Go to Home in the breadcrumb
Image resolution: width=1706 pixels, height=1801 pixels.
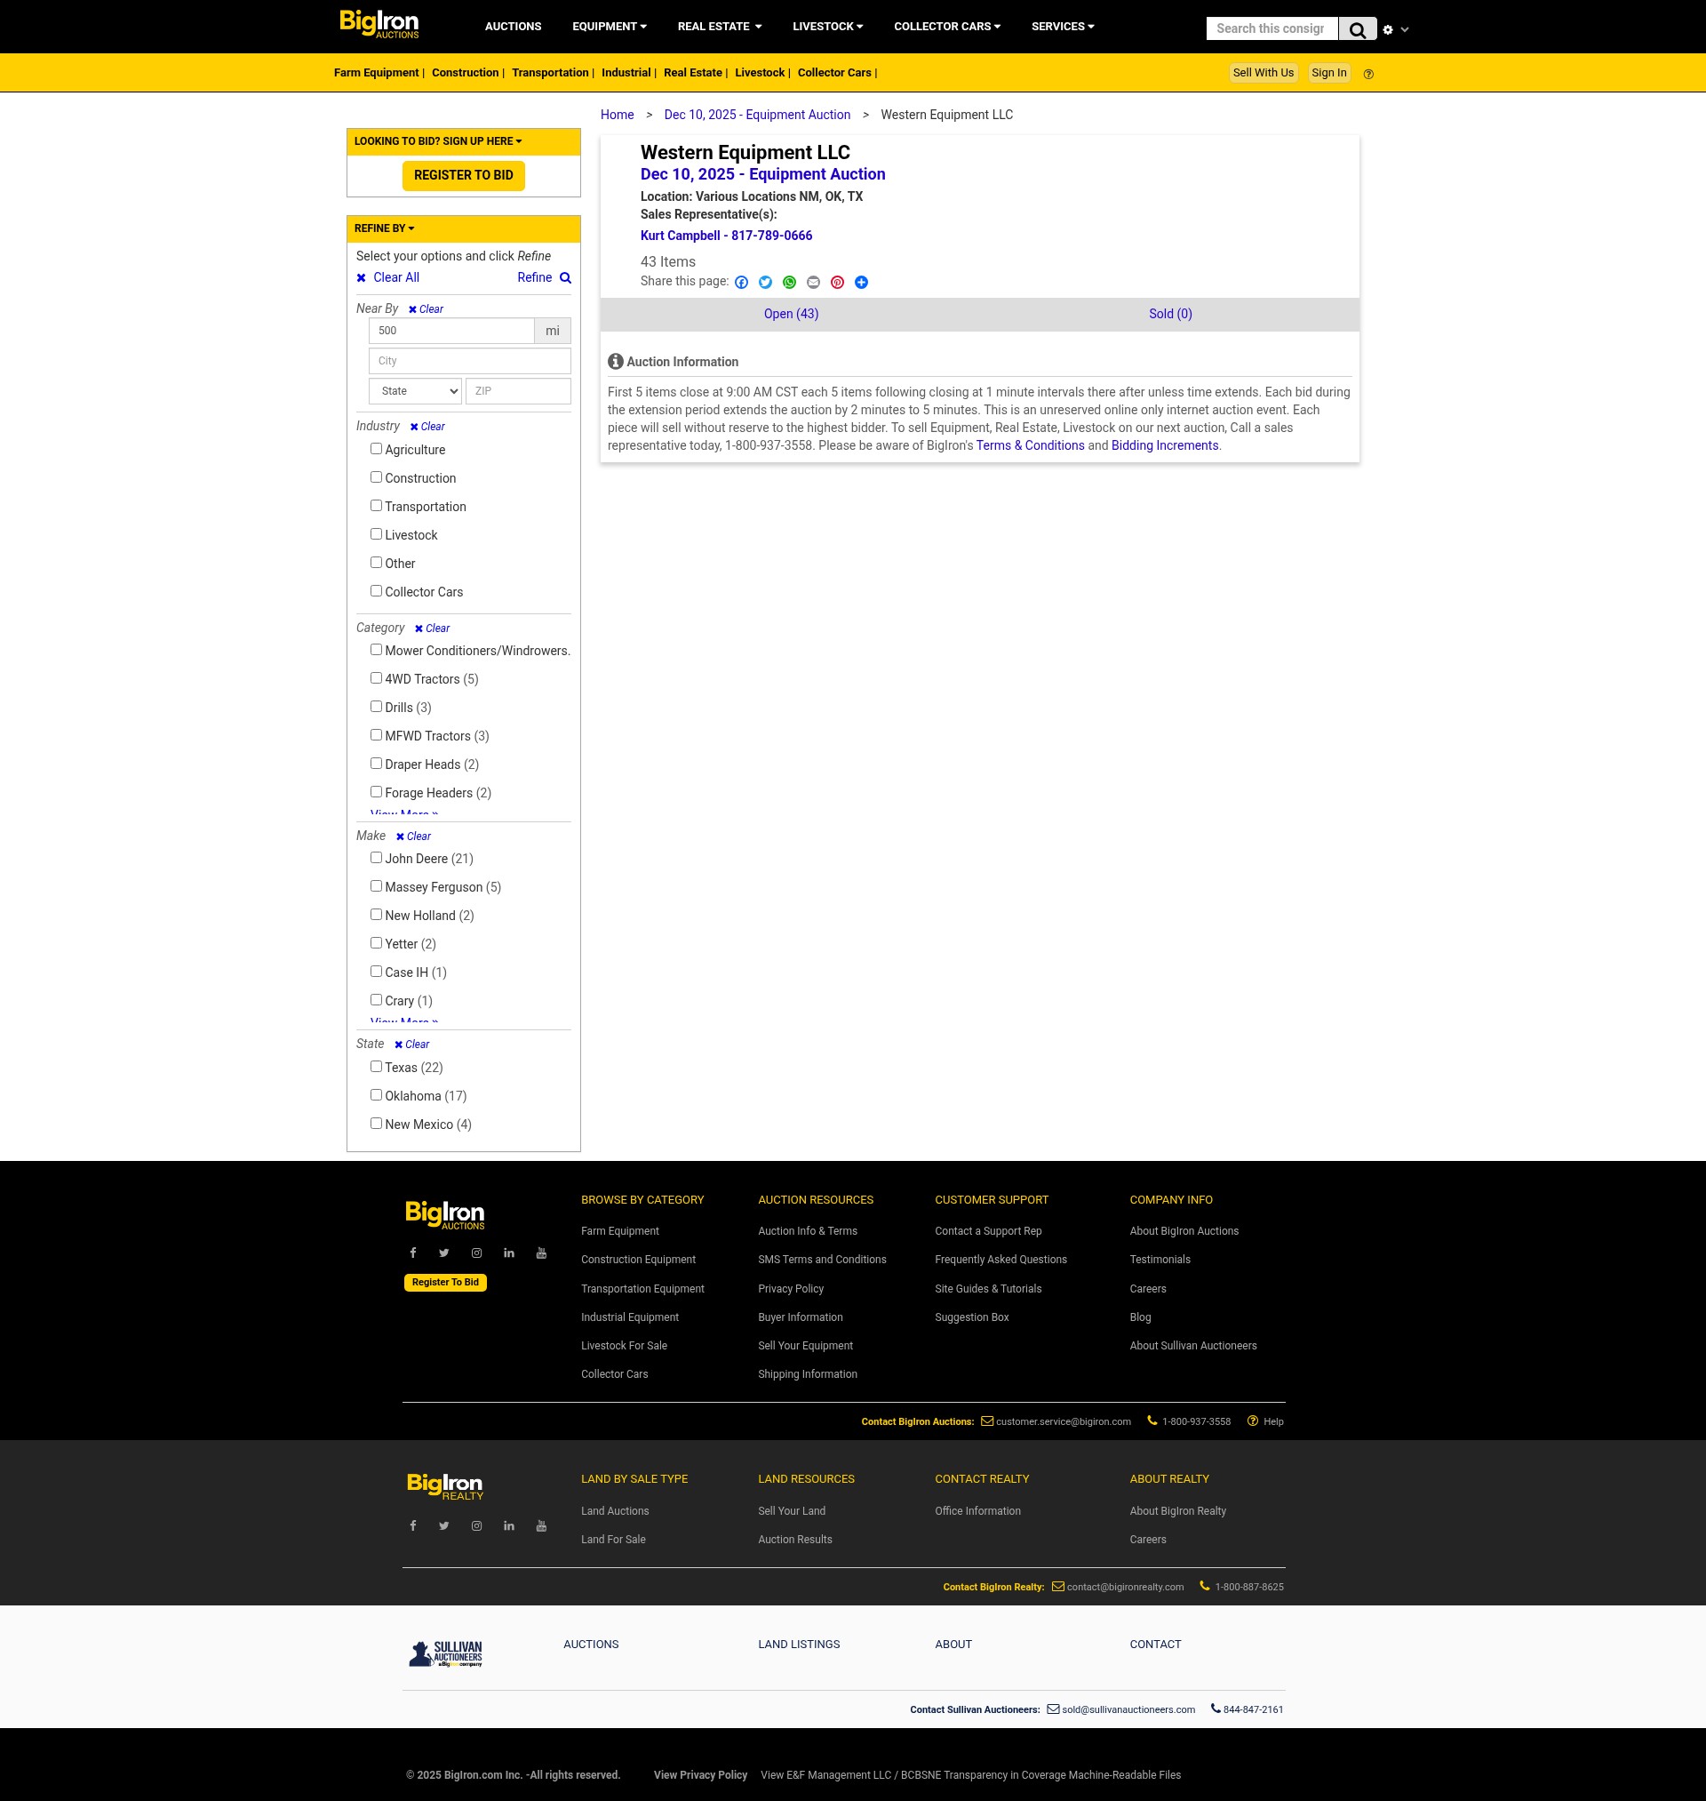click(x=617, y=116)
